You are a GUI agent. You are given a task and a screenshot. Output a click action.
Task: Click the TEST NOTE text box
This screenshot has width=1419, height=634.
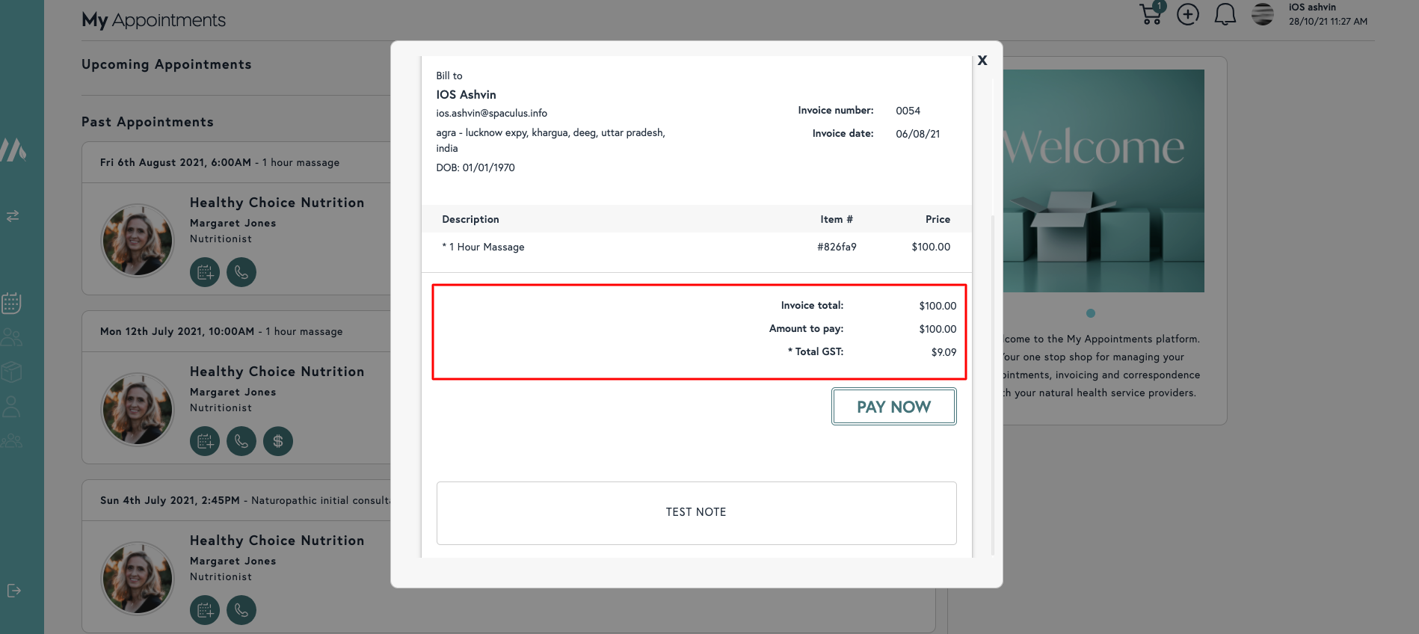coord(696,513)
